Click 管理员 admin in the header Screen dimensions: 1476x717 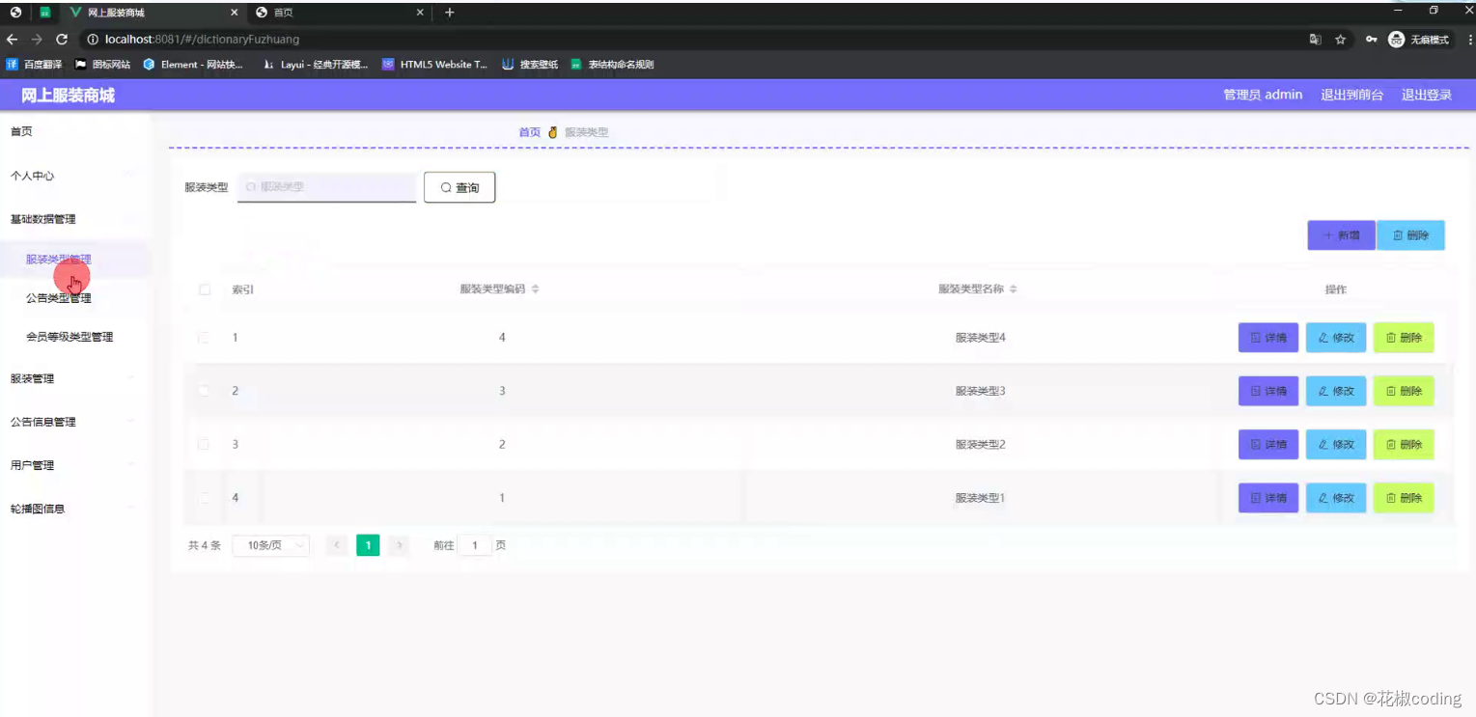1263,95
